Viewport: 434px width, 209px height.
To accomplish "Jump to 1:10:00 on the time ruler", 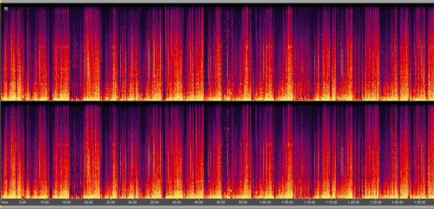I will click(x=309, y=202).
